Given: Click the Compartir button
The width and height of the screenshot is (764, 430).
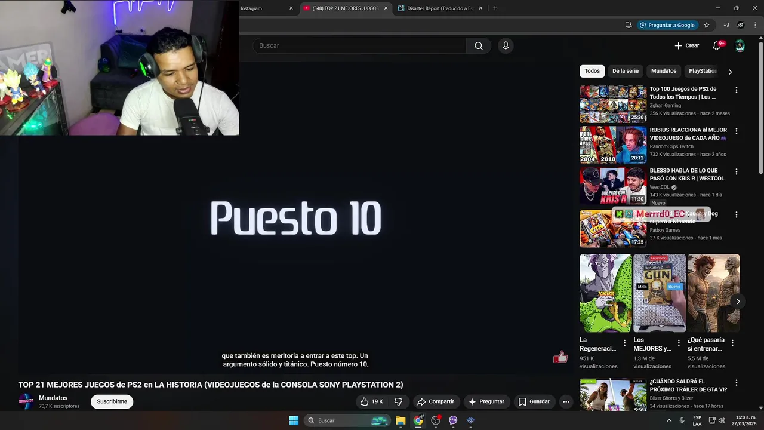Looking at the screenshot, I should click(436, 401).
